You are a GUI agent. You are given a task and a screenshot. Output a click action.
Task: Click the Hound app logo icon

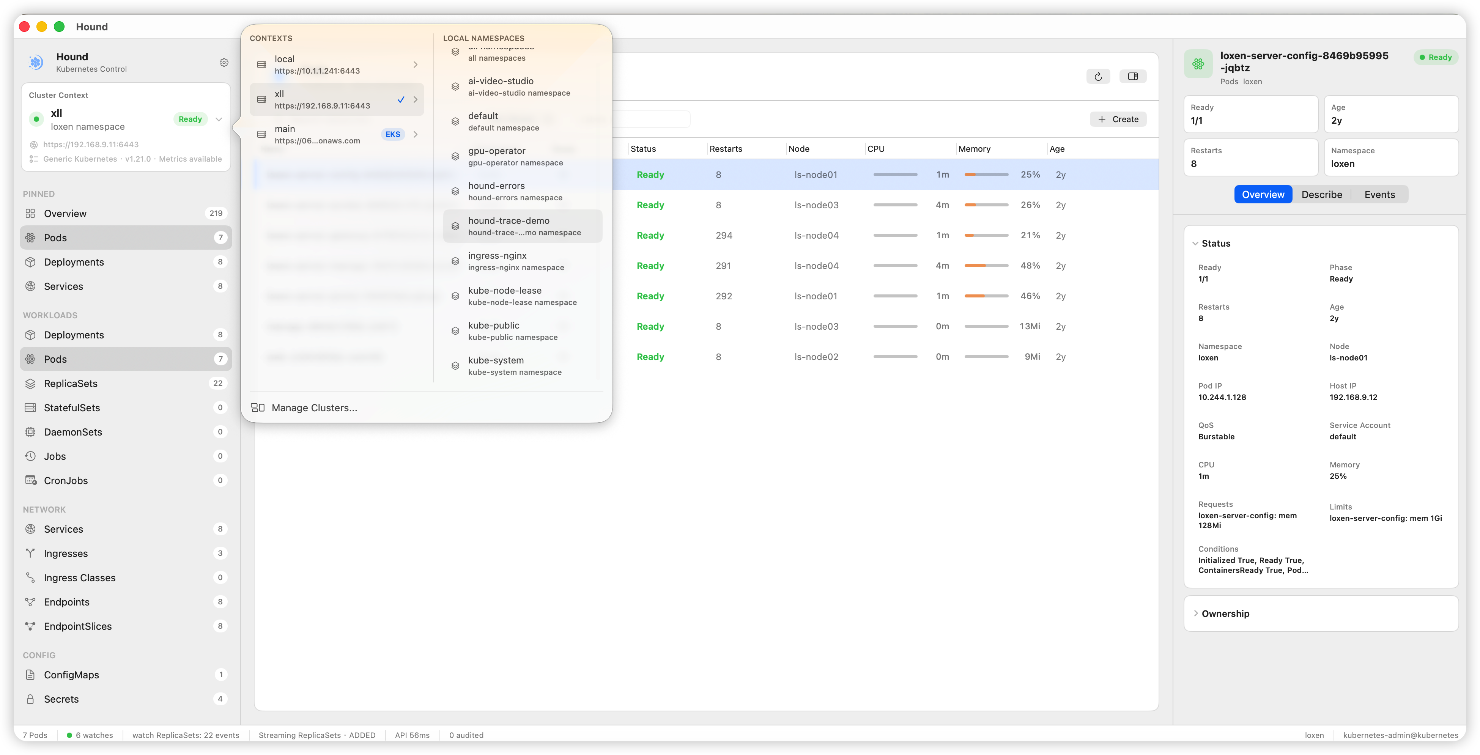click(x=36, y=62)
